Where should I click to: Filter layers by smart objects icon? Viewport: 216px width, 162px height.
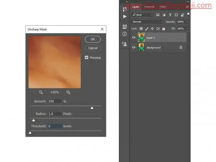coord(182,15)
